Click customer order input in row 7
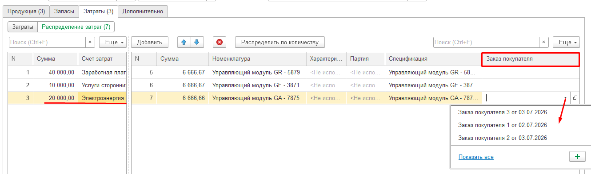Image resolution: width=591 pixels, height=174 pixels. (523, 98)
